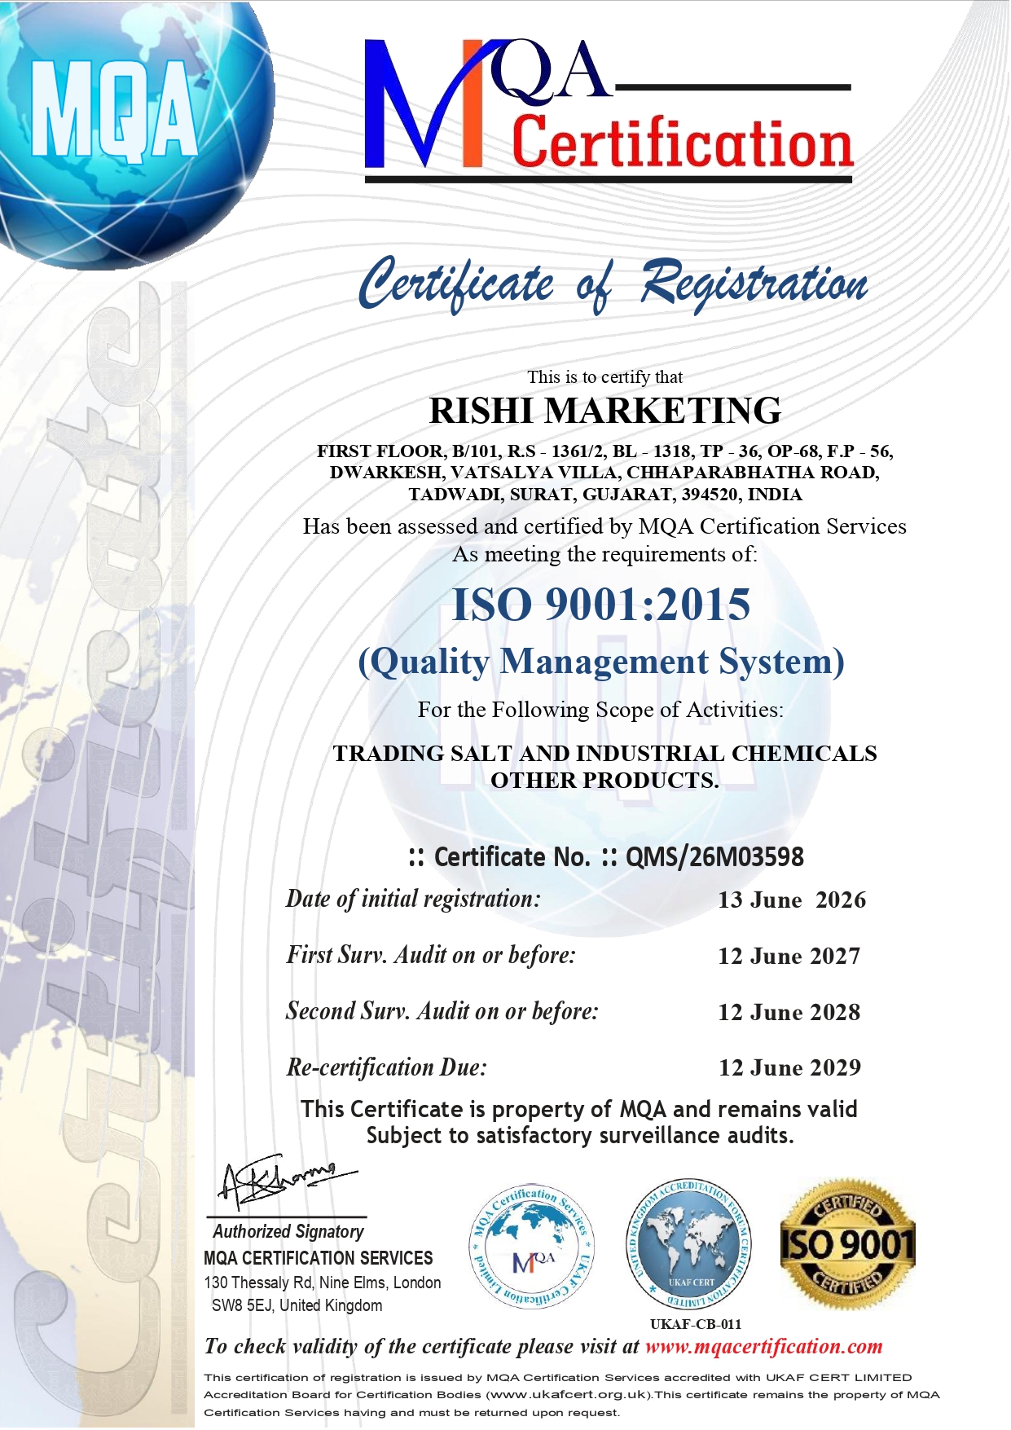Screen dimensions: 1011x1430
Task: Click 'This Certificate is property of MQA' line
Action: [579, 1110]
